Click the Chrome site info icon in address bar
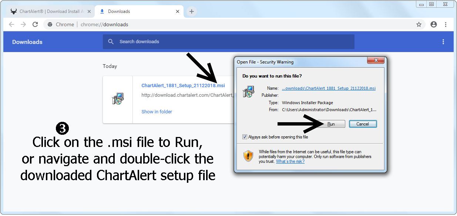Image resolution: width=457 pixels, height=216 pixels. coord(50,24)
